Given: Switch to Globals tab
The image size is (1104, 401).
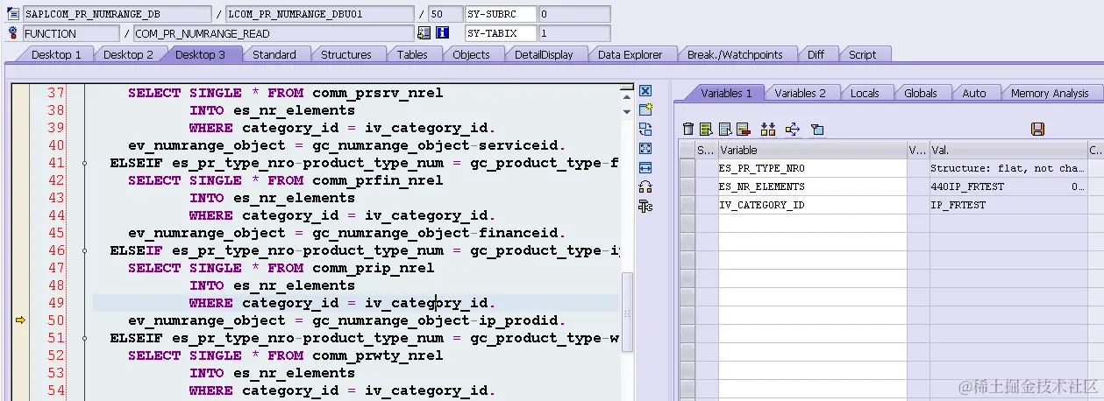Looking at the screenshot, I should (921, 93).
